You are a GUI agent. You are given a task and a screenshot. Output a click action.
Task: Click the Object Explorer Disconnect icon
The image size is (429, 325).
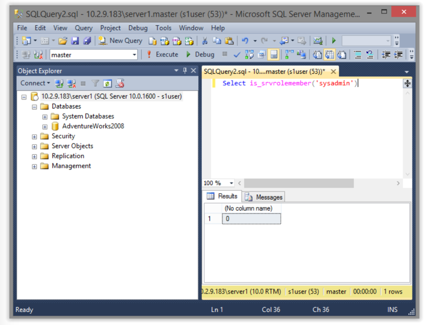71,83
